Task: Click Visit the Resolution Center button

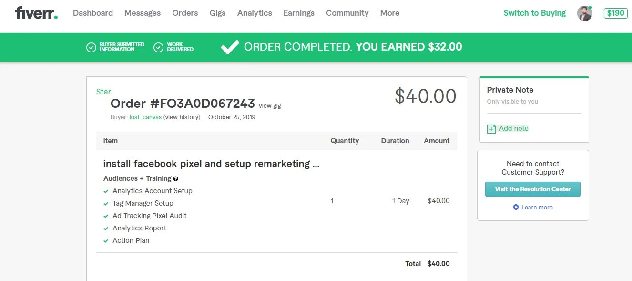Action: tap(532, 189)
